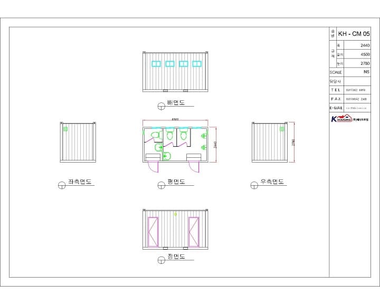Click the 4500 dimension above floor plan
380x304 pixels.
coord(175,119)
